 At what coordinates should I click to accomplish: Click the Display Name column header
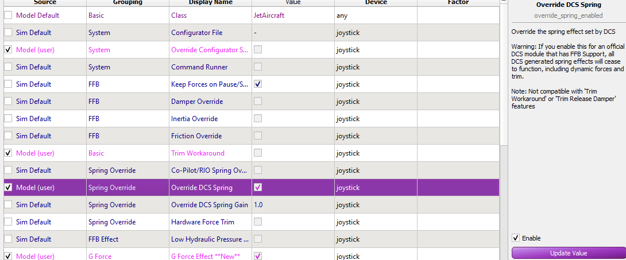point(210,2)
